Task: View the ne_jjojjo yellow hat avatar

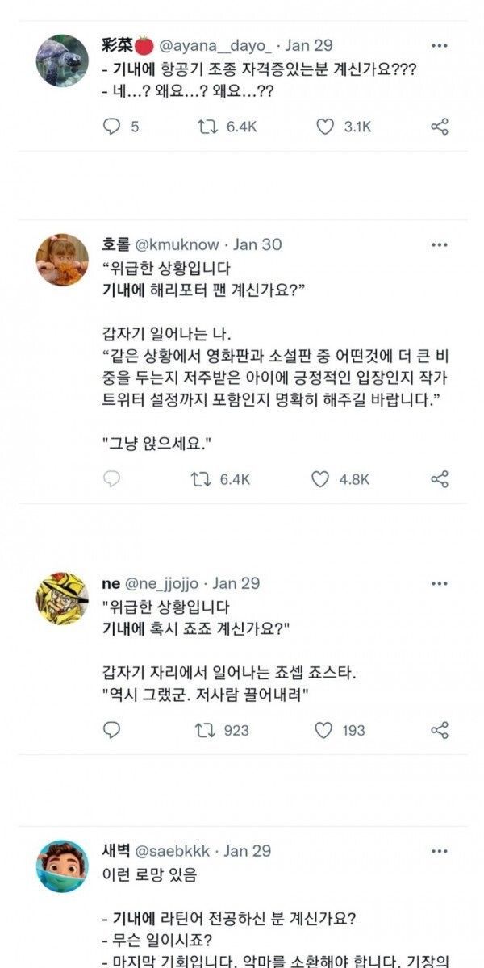Action: [x=62, y=597]
